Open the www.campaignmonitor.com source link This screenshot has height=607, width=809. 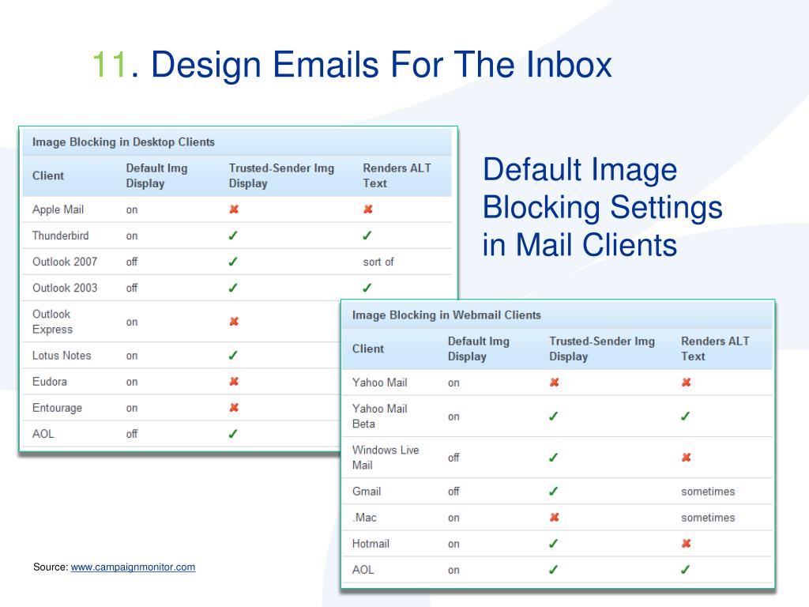pos(133,567)
